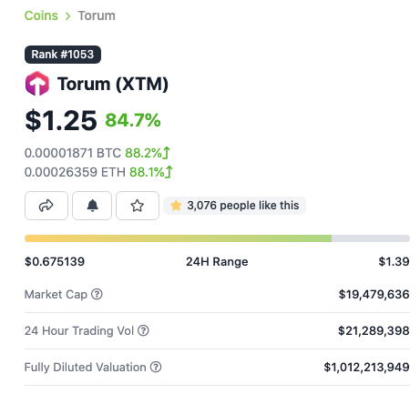
Task: Click the $1.25 price value
Action: (x=61, y=120)
